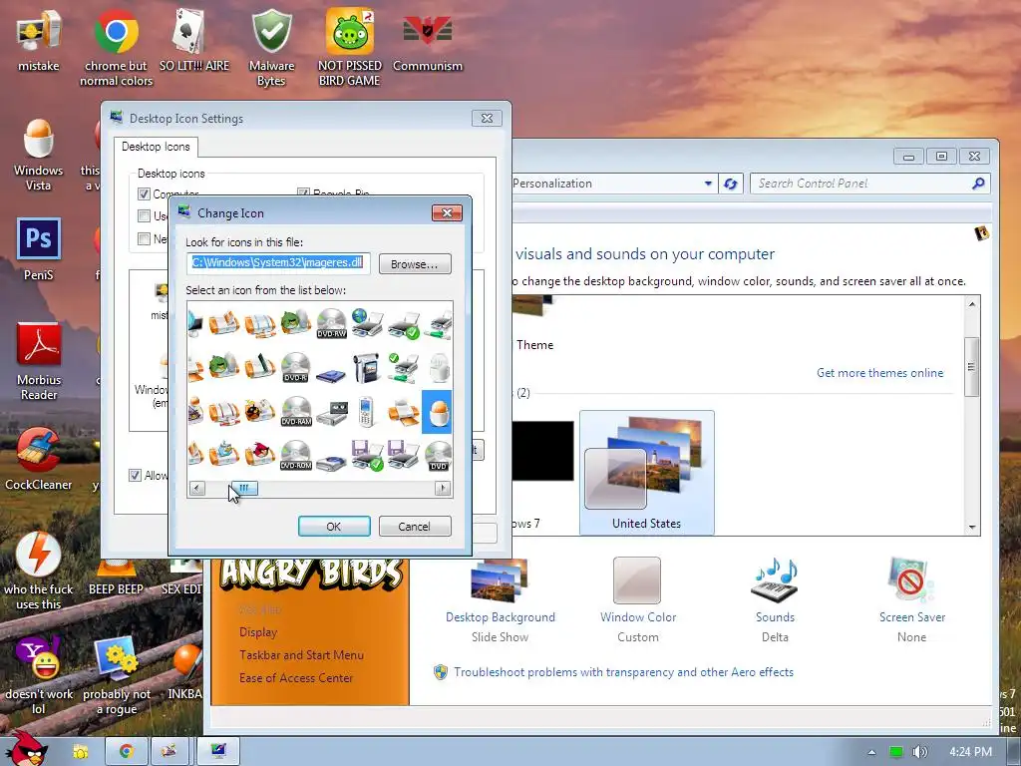Toggle the Recycle Bin checkbox
Image resolution: width=1021 pixels, height=766 pixels.
(x=303, y=192)
